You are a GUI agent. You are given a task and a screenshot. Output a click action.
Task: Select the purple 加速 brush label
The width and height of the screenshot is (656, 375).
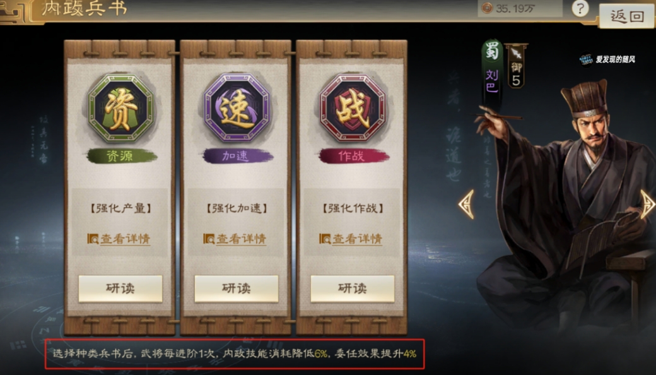coord(238,156)
